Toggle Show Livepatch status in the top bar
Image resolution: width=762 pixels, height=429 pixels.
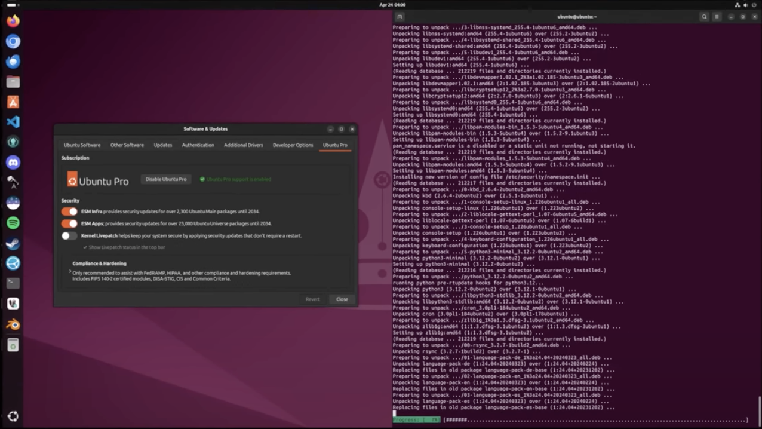coord(124,247)
